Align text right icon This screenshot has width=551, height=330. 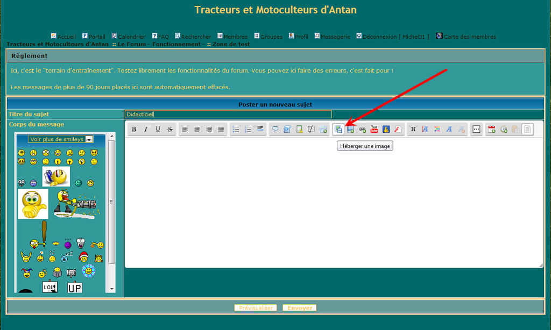point(209,129)
